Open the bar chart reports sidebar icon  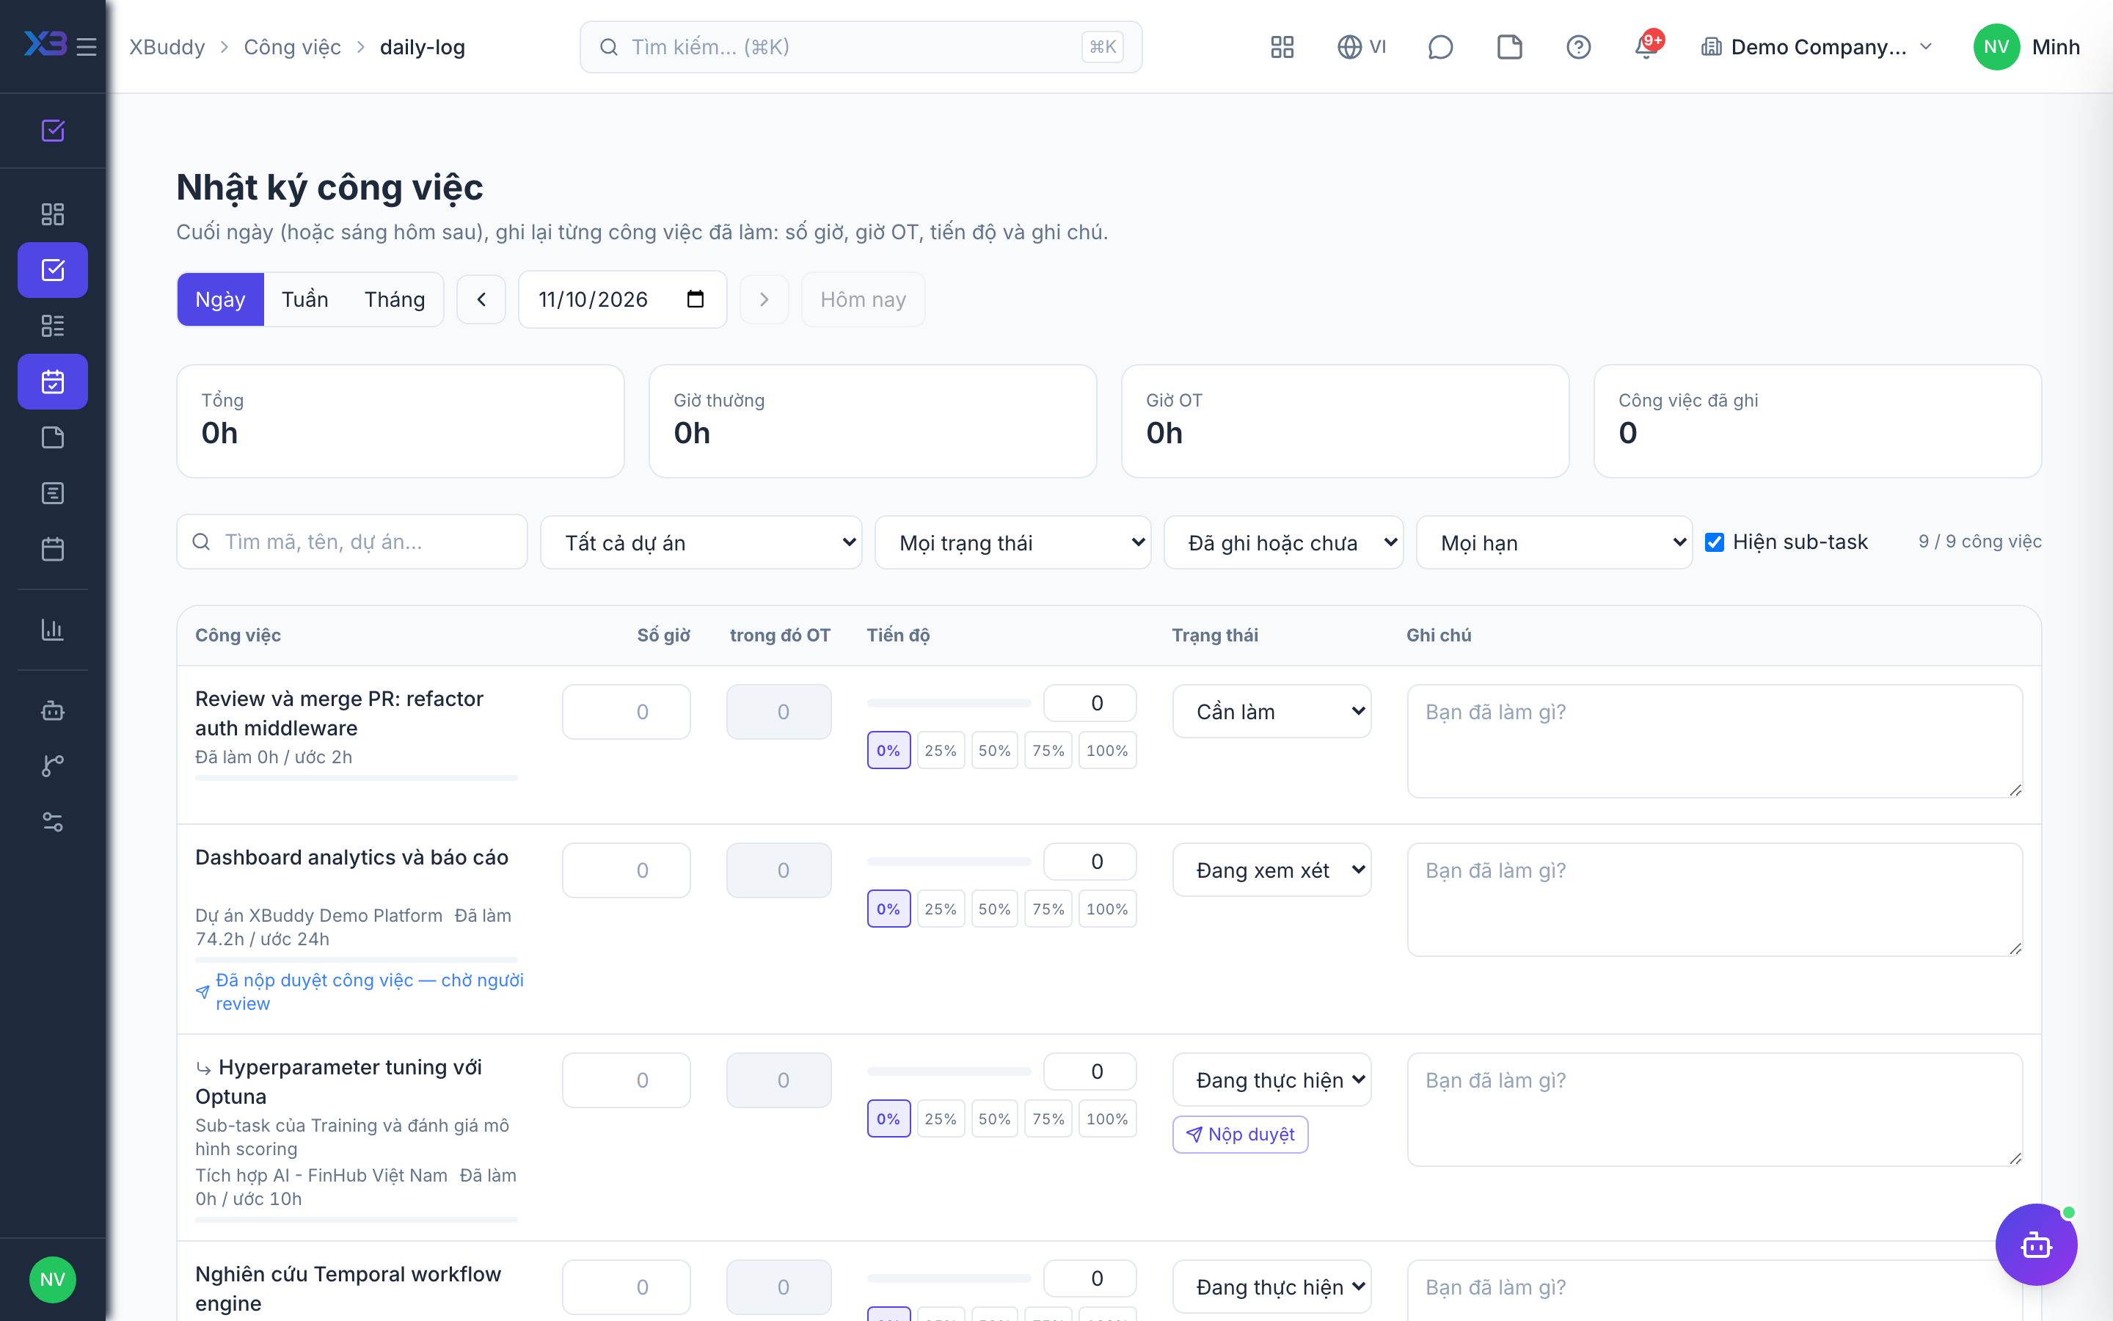click(x=52, y=630)
